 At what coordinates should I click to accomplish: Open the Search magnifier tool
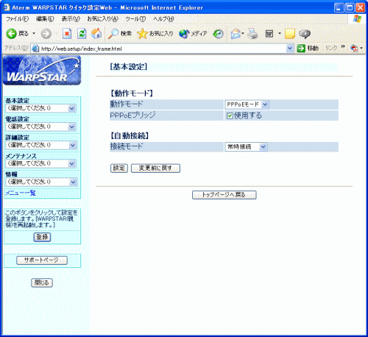tap(113, 34)
